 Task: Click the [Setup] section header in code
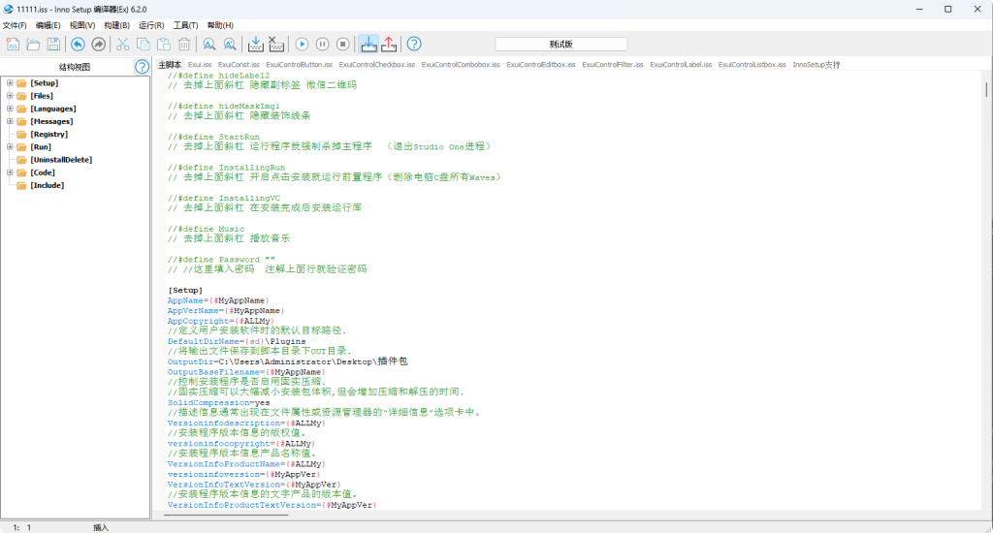185,291
